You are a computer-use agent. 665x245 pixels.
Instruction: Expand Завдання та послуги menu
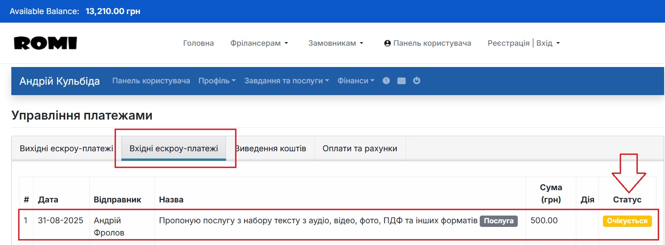coord(287,81)
